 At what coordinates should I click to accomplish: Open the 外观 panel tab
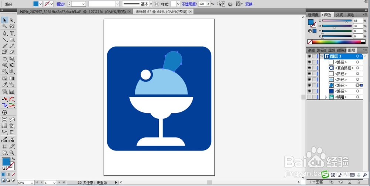click(340, 15)
